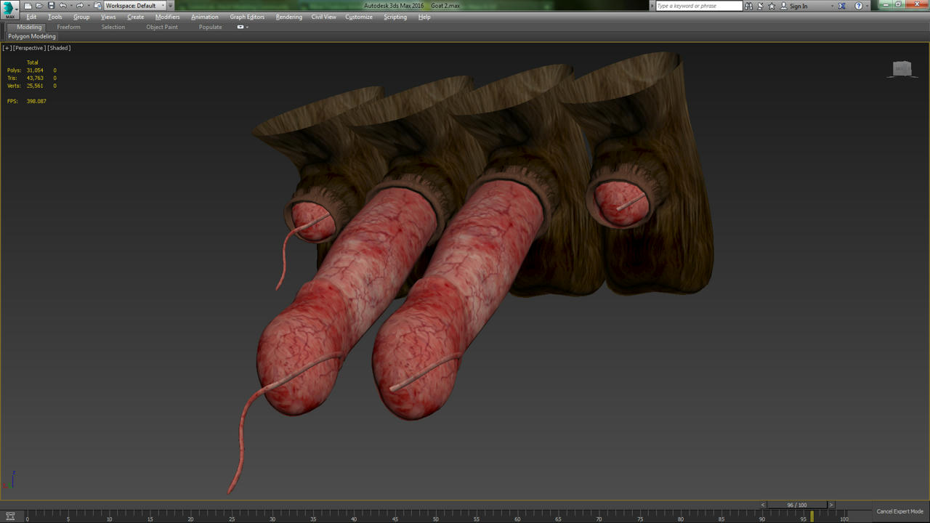The width and height of the screenshot is (930, 523).
Task: Open the Rendering menu
Action: click(x=289, y=17)
